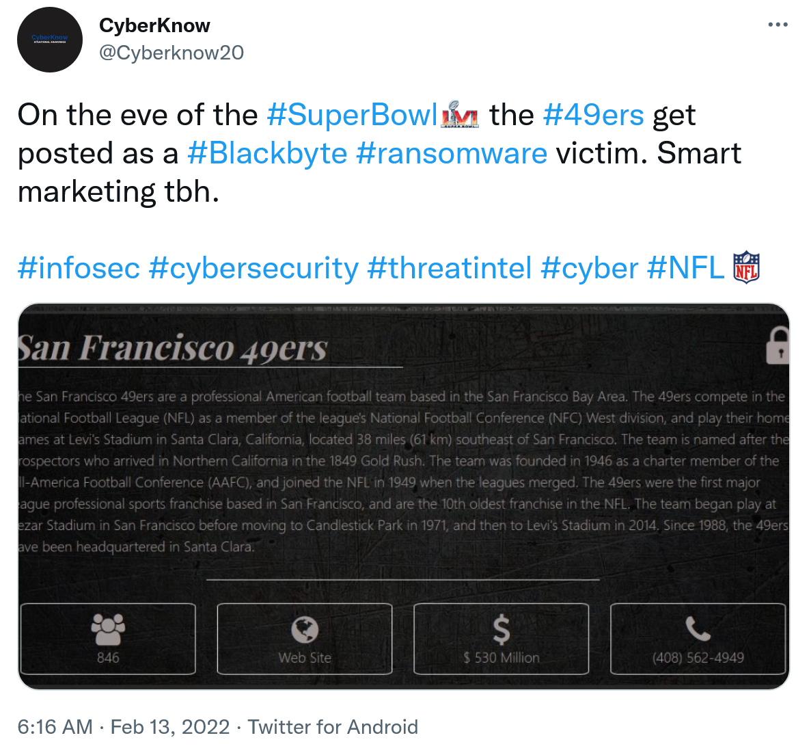Viewport: 809px width, 755px height.
Task: Open the #49ers hashtag
Action: coord(593,115)
